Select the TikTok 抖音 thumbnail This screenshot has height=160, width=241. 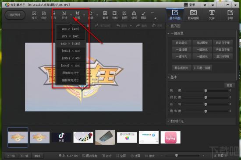(x=61, y=137)
